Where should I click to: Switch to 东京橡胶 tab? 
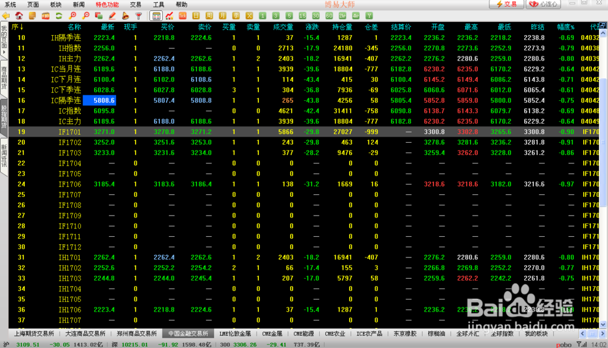tap(405, 333)
